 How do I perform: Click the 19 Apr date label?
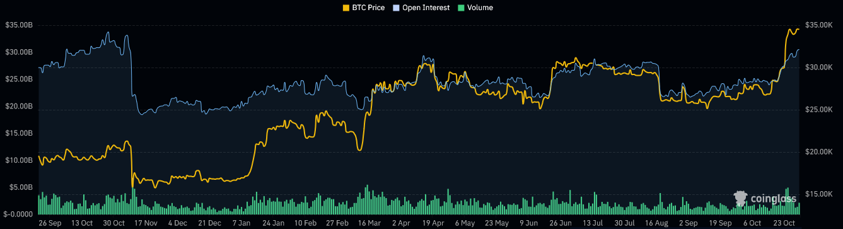tap(433, 223)
